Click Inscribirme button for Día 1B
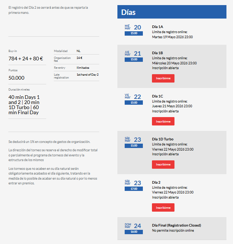Image resolution: width=233 pixels, height=244 pixels. click(163, 78)
